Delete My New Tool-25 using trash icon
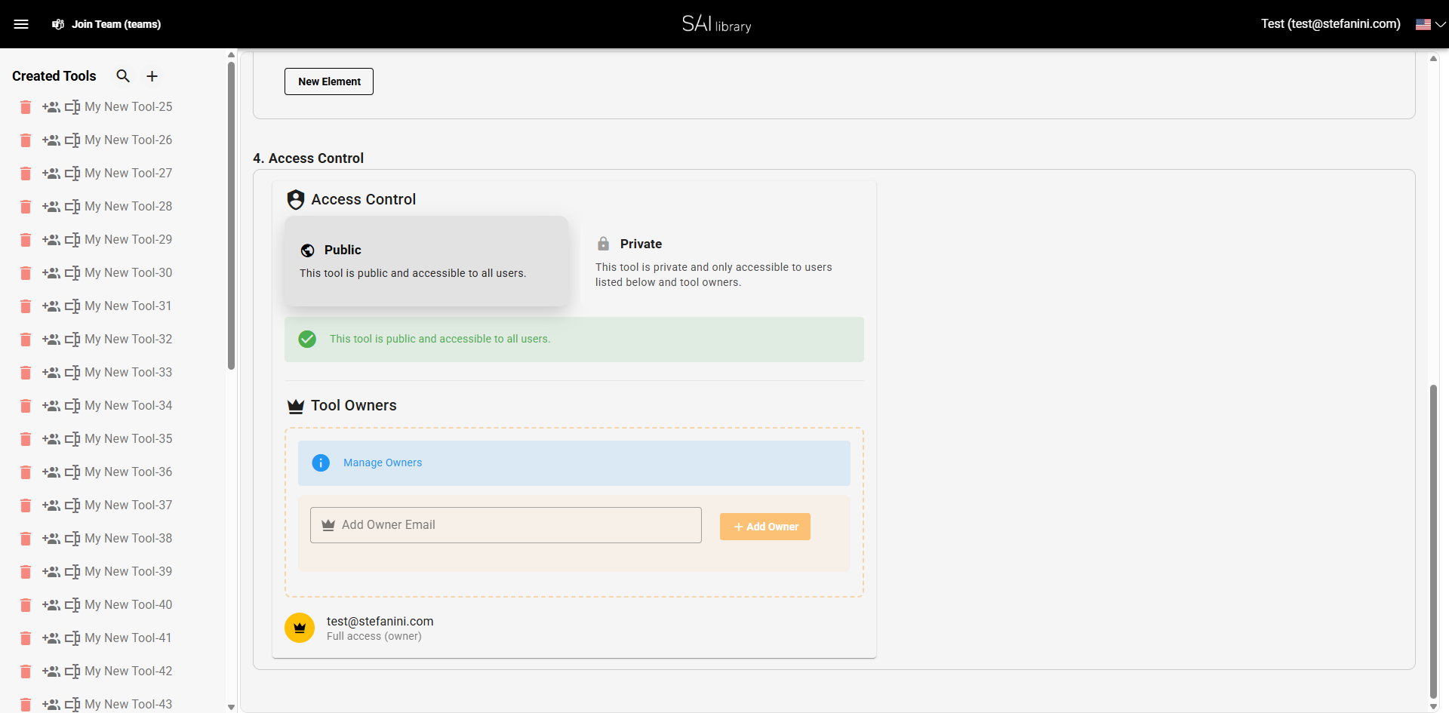This screenshot has width=1449, height=713. pos(25,107)
